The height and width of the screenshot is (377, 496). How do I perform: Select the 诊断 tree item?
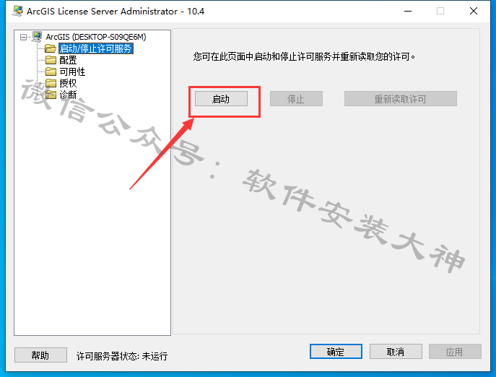click(68, 95)
